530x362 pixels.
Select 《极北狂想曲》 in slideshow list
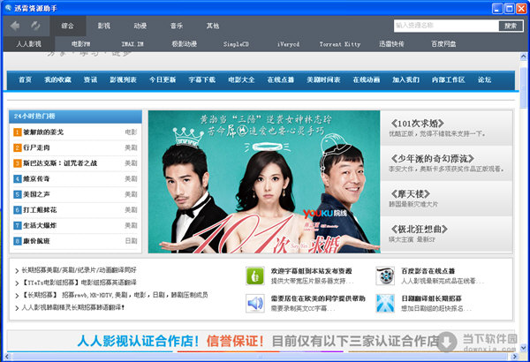(446, 234)
